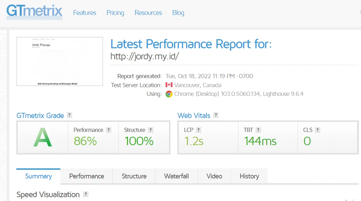The image size is (361, 201).
Task: Open help icon beside GTmetrix Grade
Action: pos(69,115)
